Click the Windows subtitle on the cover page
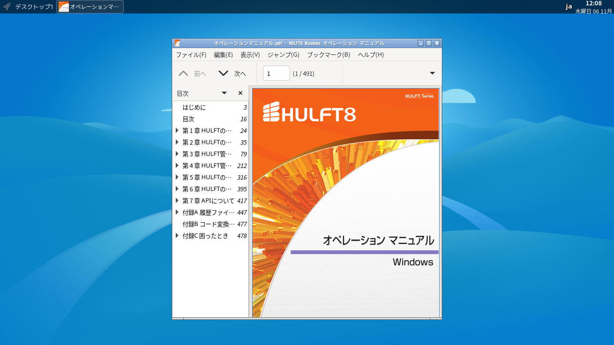Image resolution: width=614 pixels, height=345 pixels. [x=413, y=262]
